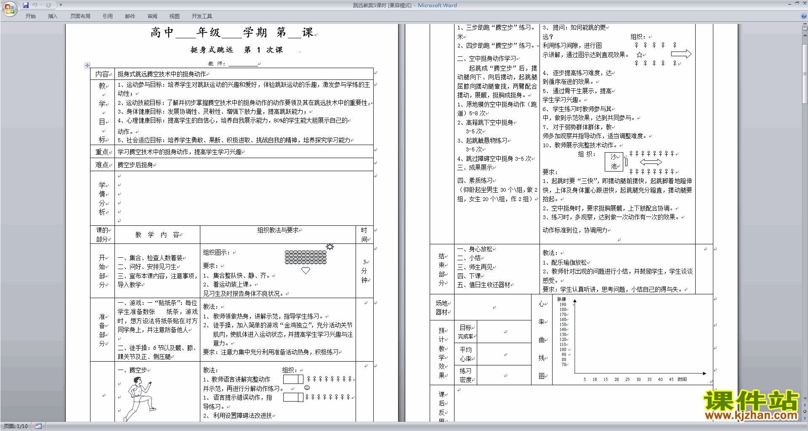This screenshot has height=431, width=808.
Task: Select the sun shape near formation diagram
Action: pos(330,247)
